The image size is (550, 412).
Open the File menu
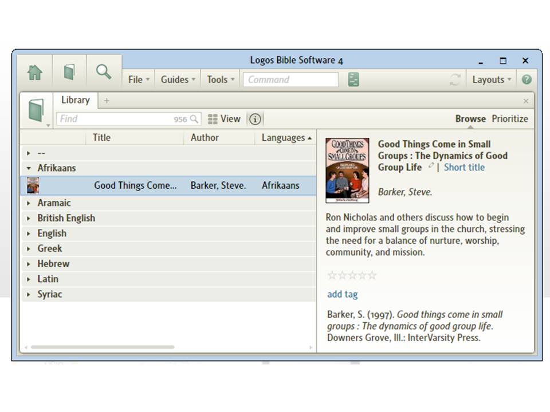click(x=139, y=80)
